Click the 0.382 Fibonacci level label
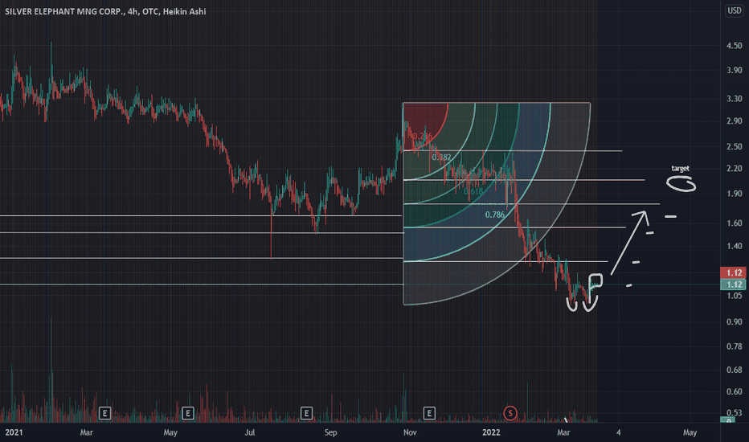 pos(441,157)
